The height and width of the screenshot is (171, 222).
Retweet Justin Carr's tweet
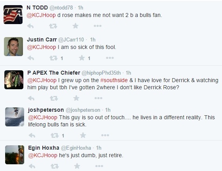point(53,58)
